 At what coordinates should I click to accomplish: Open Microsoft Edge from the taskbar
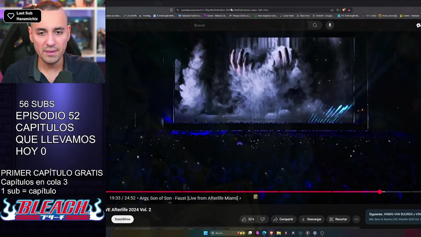pyautogui.click(x=264, y=233)
